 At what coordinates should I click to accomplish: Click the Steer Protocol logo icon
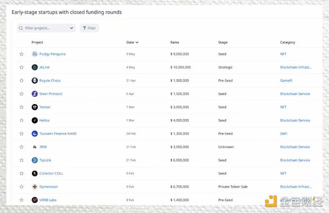pos(35,94)
